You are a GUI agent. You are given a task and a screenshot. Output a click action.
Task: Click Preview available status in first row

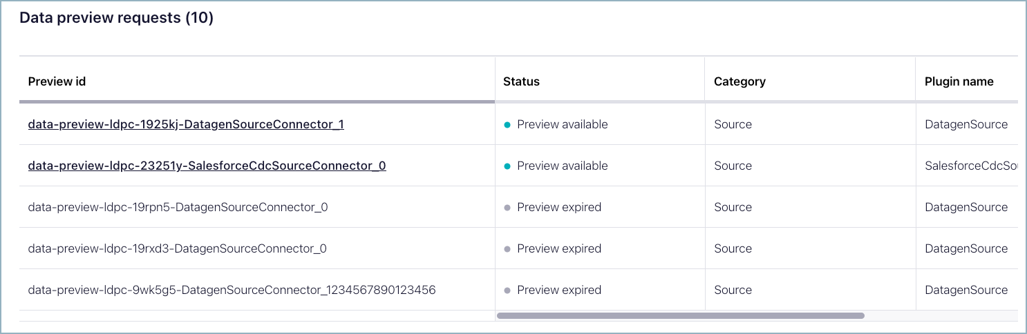[x=562, y=124]
